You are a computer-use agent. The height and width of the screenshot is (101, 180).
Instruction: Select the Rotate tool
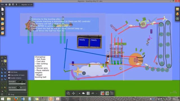(x=2, y=64)
